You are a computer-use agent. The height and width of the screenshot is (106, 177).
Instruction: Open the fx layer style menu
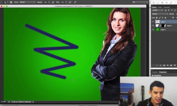point(161,65)
